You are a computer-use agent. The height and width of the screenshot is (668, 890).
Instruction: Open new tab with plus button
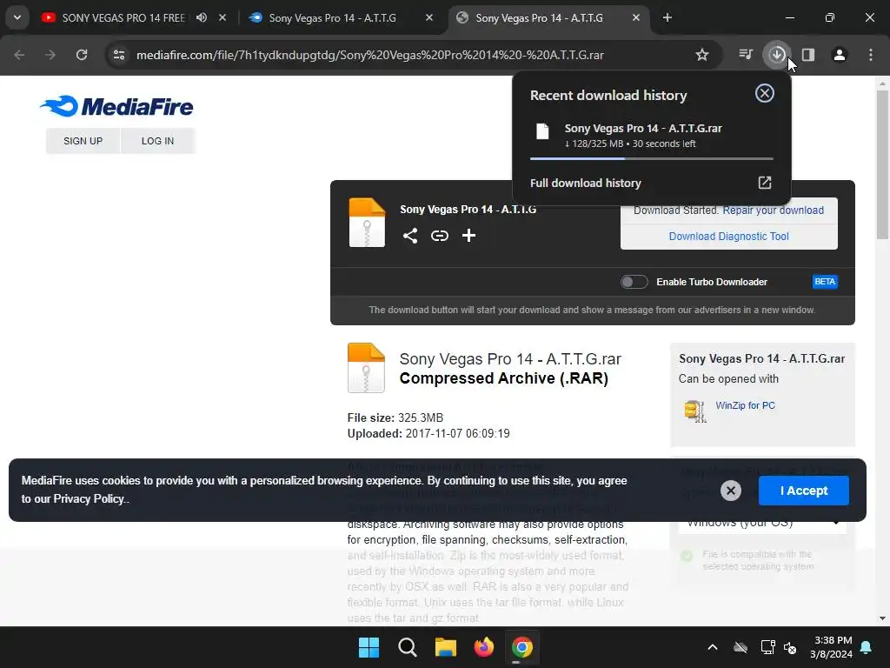667,17
